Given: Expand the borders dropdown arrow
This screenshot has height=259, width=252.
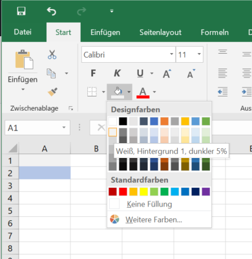Looking at the screenshot, I should point(103,92).
